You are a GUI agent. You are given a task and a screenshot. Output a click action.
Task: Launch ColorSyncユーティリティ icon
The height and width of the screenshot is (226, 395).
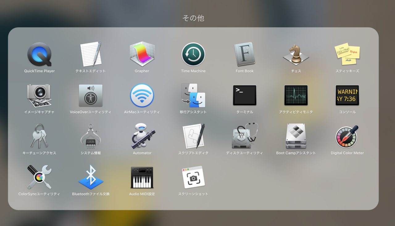pyautogui.click(x=39, y=177)
